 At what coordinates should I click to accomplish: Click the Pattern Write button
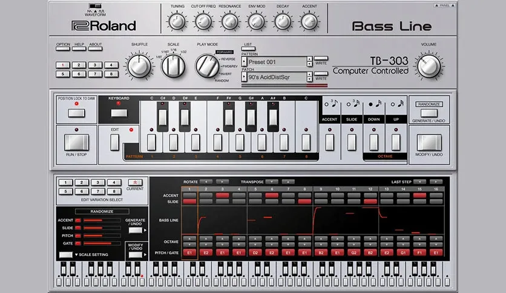pyautogui.click(x=321, y=58)
